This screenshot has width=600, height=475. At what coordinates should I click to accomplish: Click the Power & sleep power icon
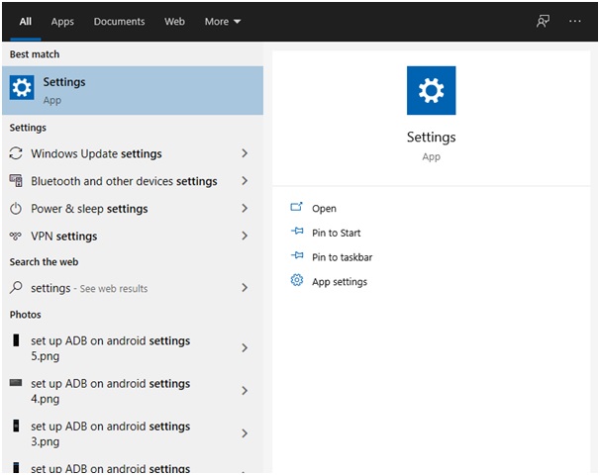tap(16, 209)
